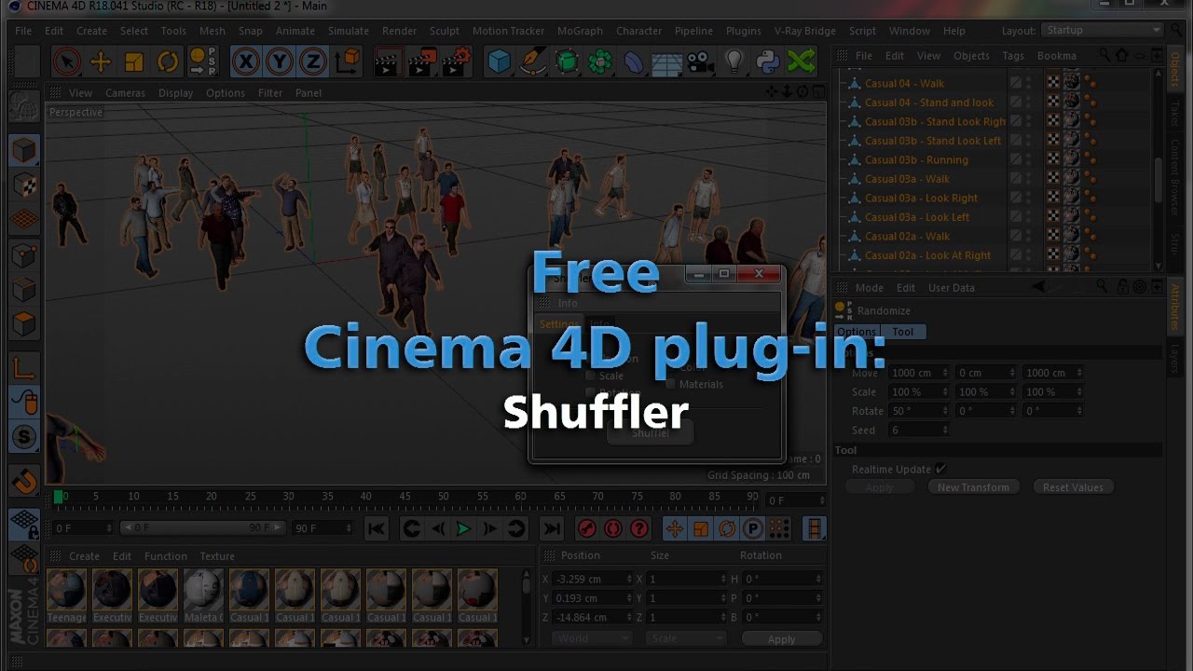This screenshot has width=1193, height=671.
Task: Toggle X axis lock
Action: [x=245, y=62]
